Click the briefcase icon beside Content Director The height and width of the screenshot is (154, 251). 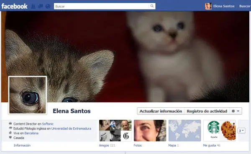point(10,124)
